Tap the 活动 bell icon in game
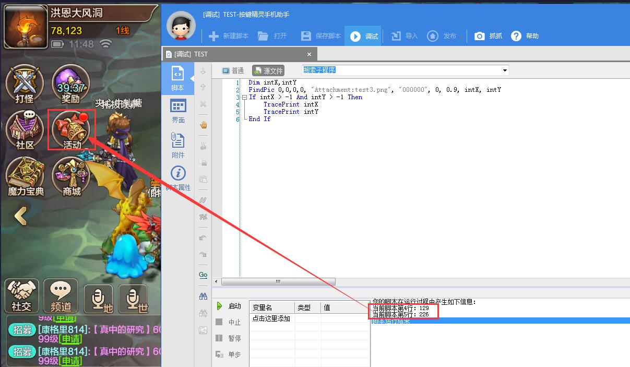This screenshot has height=367, width=630. tap(71, 129)
